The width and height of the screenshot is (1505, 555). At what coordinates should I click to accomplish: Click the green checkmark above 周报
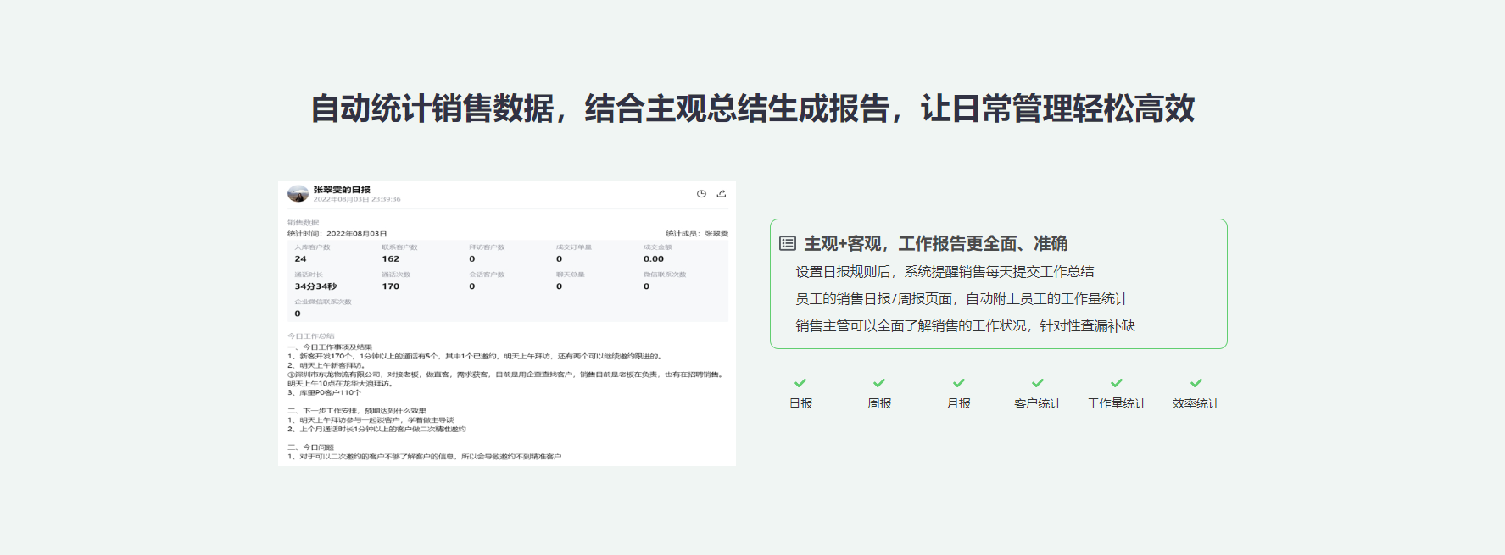coord(879,383)
